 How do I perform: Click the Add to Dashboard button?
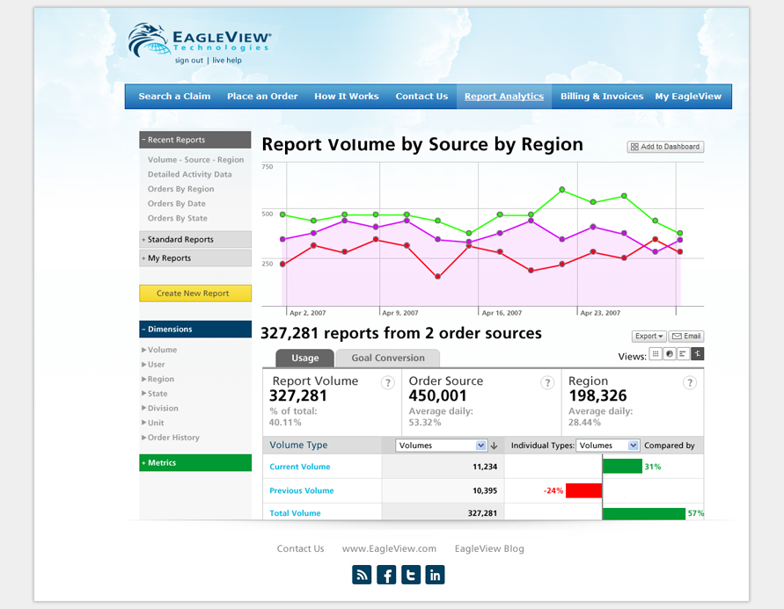tap(665, 147)
